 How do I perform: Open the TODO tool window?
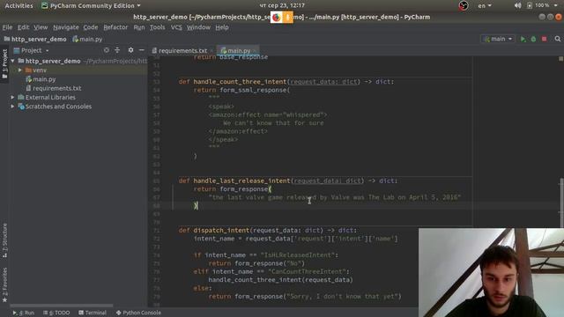tap(56, 313)
